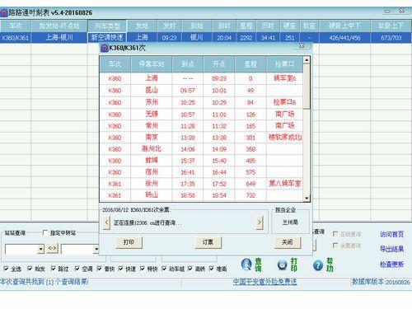Select the 滁州北 stop row

(x=201, y=149)
